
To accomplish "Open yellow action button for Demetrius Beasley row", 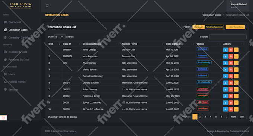I will [x=236, y=76].
